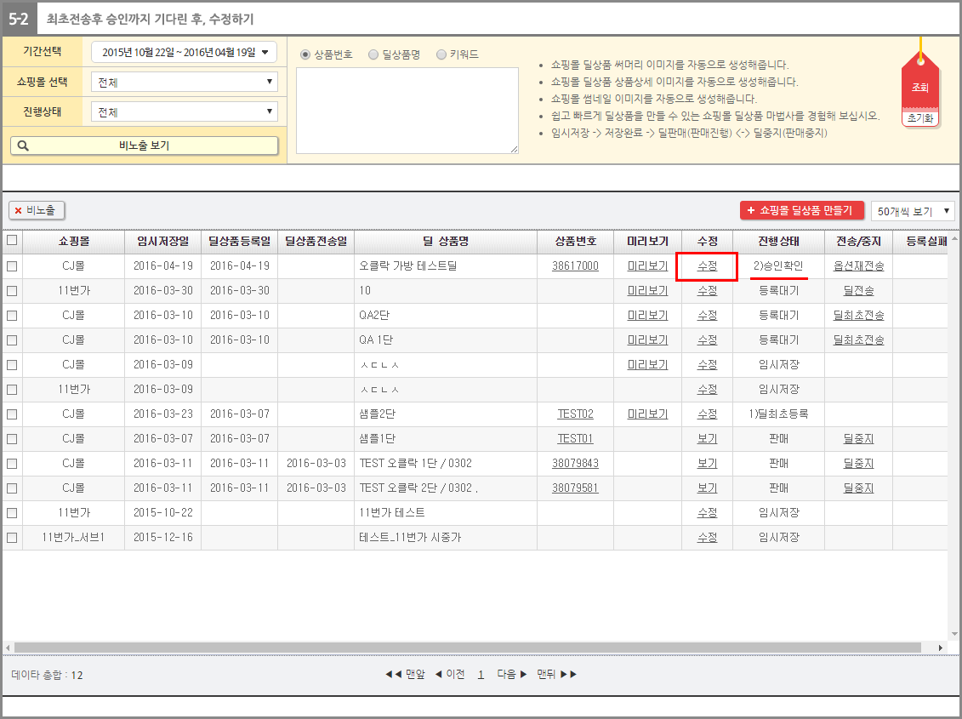962x719 pixels.
Task: Expand the 쇼핑몰 선택 dropdown
Action: pyautogui.click(x=184, y=83)
